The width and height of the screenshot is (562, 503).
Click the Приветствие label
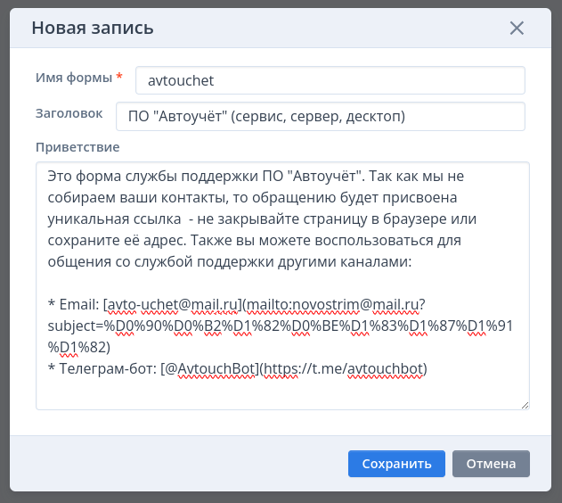[x=77, y=147]
